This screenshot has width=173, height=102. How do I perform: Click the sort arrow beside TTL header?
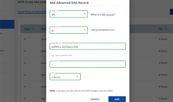[x=166, y=29]
